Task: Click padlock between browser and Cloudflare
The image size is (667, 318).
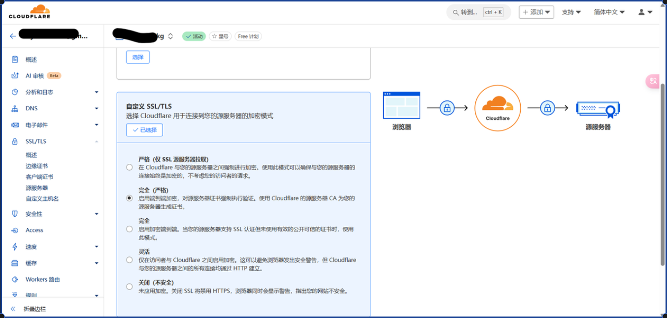Action: 447,108
